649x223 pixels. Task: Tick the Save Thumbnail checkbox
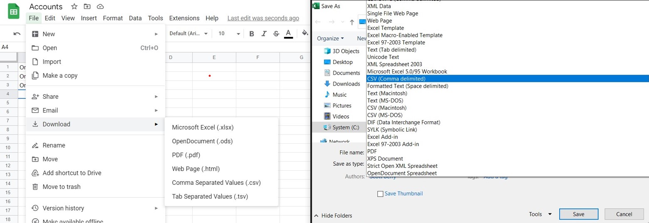pyautogui.click(x=380, y=194)
